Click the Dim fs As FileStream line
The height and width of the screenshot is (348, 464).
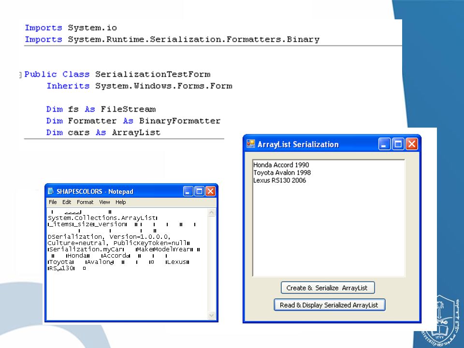101,109
